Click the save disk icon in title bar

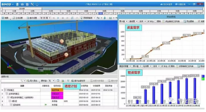point(27,4)
